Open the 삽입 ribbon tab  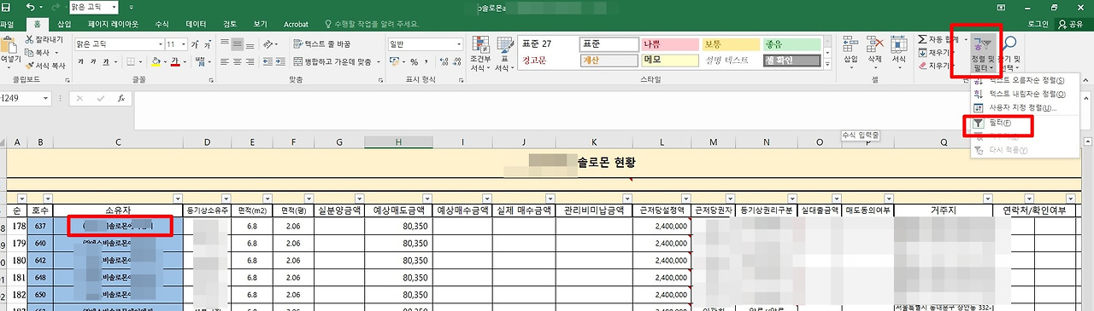click(x=64, y=26)
